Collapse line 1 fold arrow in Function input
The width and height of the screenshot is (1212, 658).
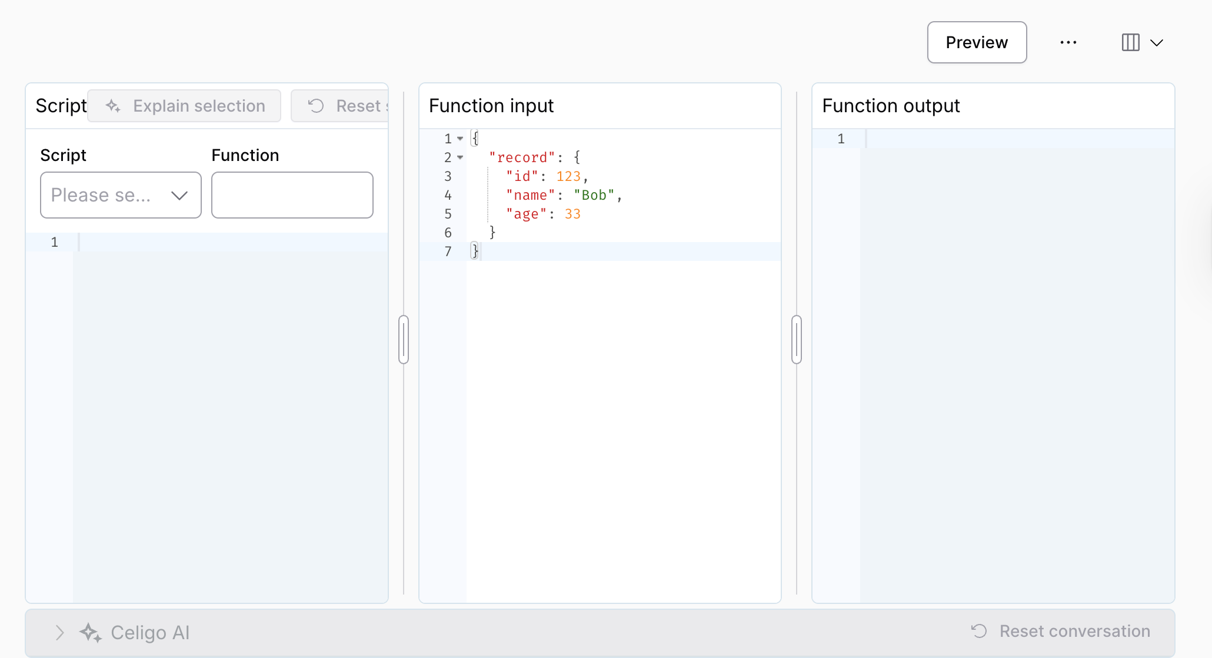point(460,139)
